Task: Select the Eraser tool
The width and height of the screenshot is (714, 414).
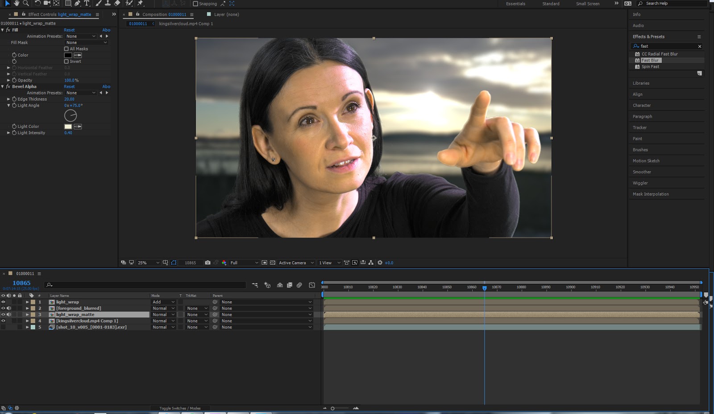Action: (117, 4)
